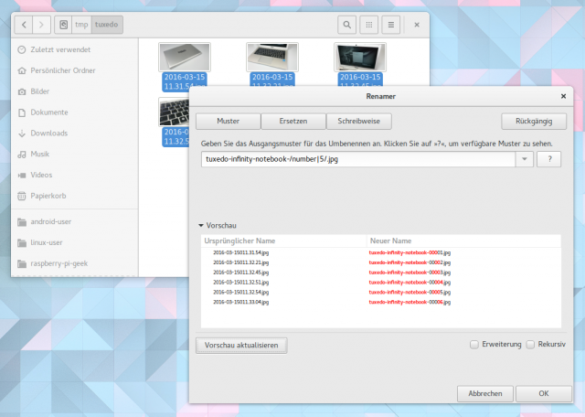
Task: Open the hamburger menu in file manager
Action: pyautogui.click(x=391, y=25)
